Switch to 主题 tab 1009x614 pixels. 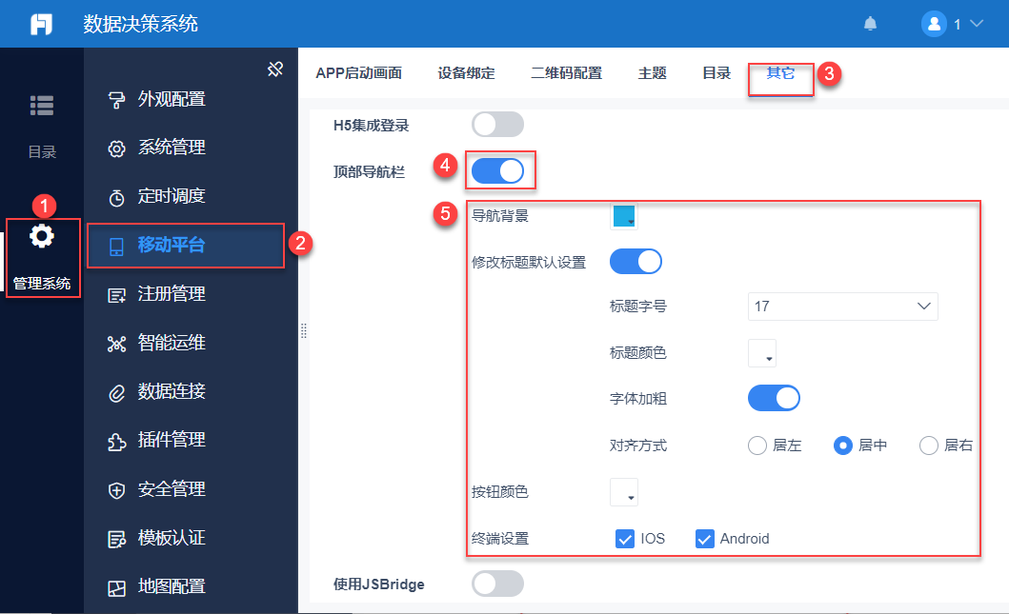(x=652, y=73)
